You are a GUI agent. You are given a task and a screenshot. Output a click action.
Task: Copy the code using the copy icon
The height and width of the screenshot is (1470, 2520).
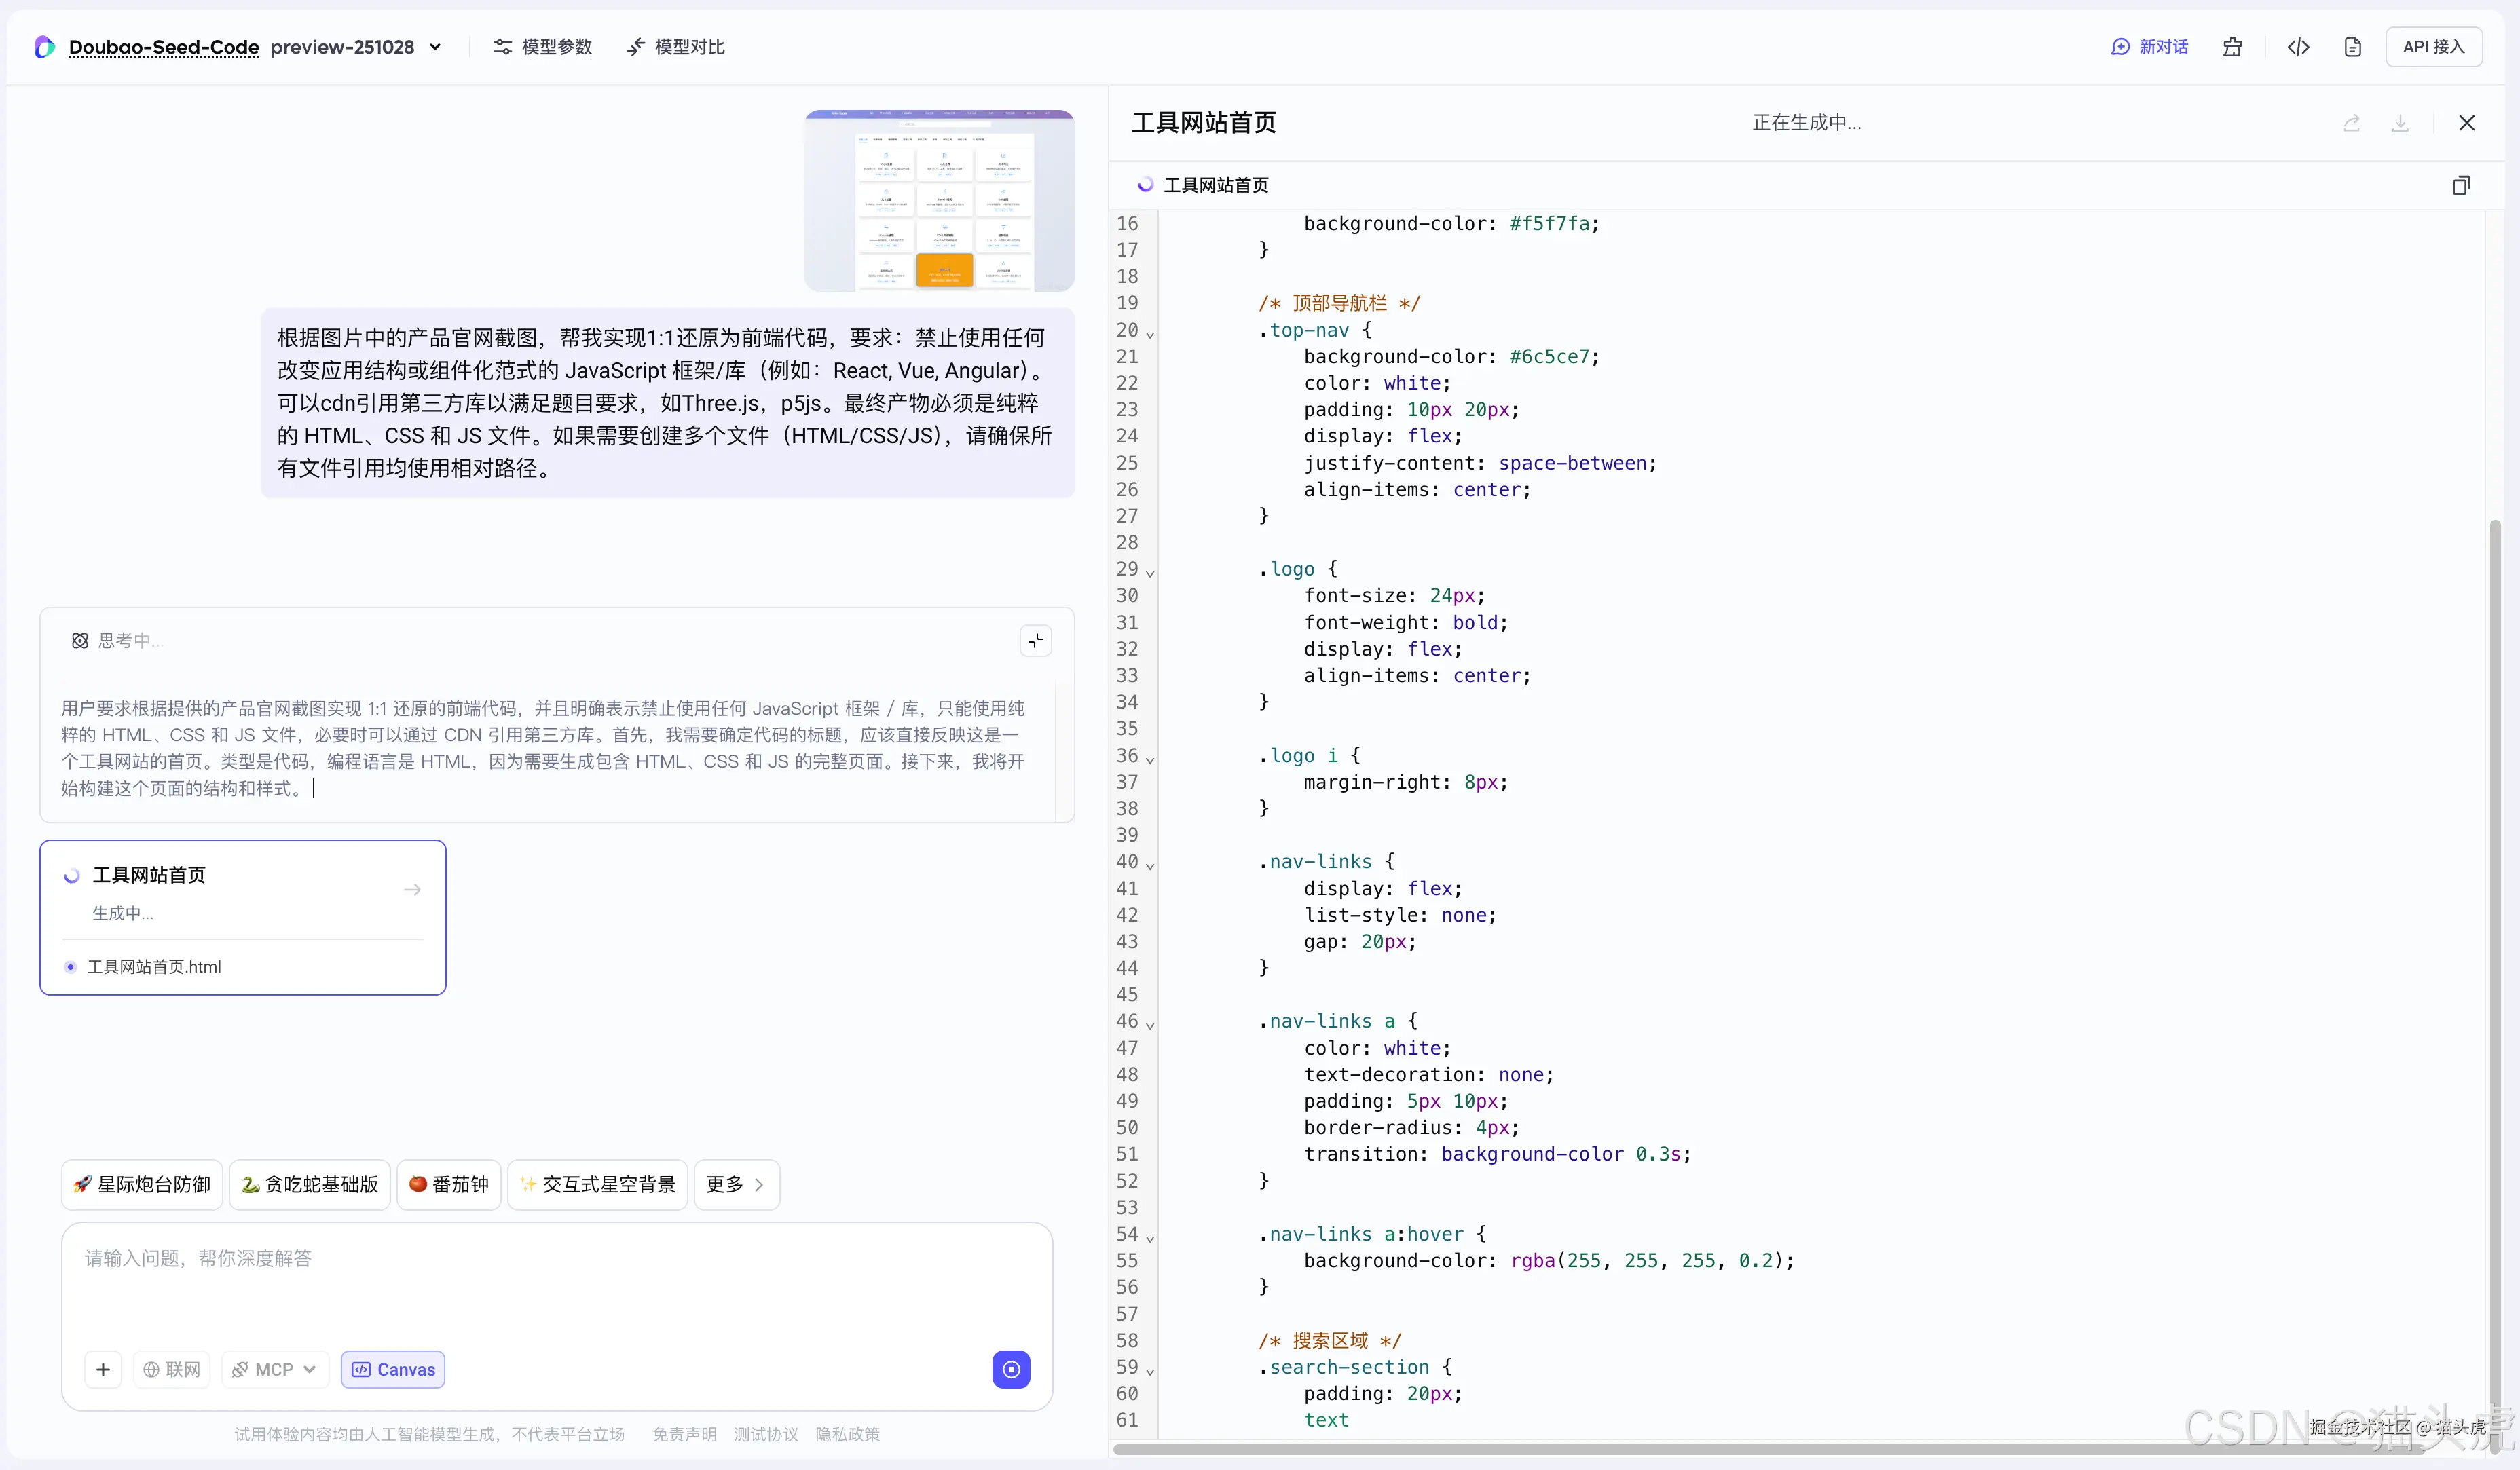[x=2461, y=185]
